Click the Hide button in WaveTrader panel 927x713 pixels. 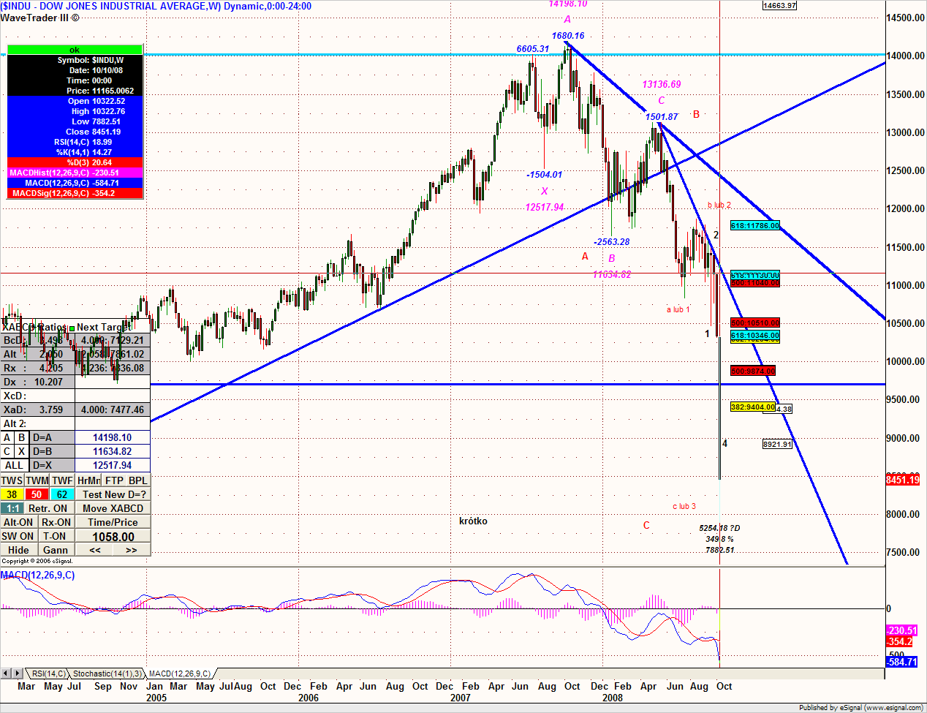[19, 550]
